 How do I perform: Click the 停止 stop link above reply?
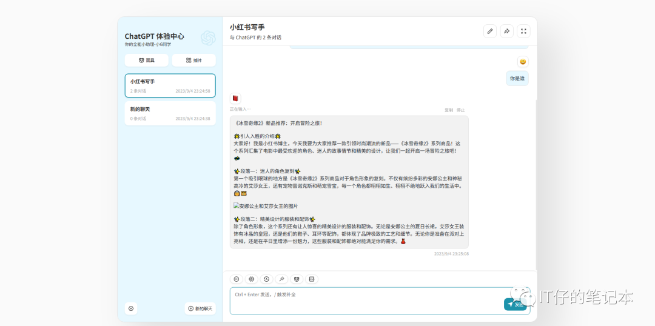tap(461, 110)
